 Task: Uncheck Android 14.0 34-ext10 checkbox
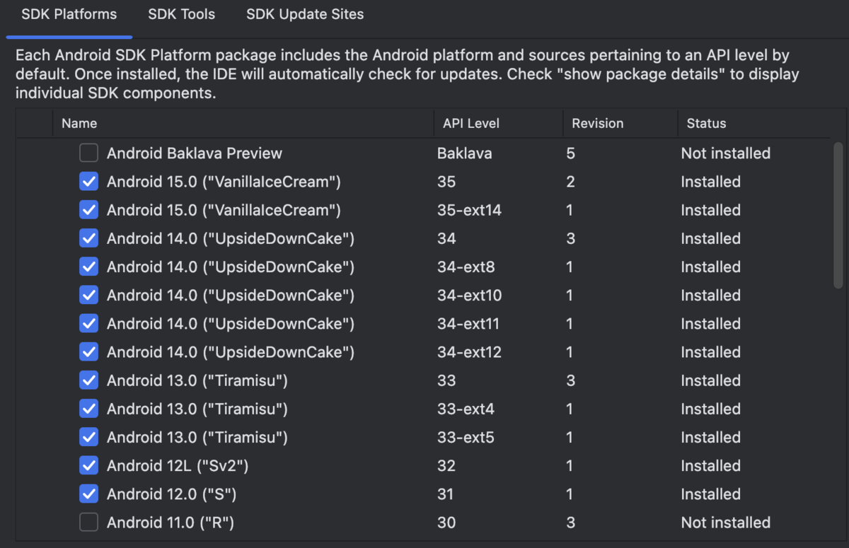coord(88,295)
